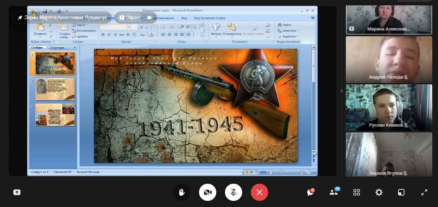Click the 60% zoom level
Screen dimensions: 438x207
click(263, 172)
